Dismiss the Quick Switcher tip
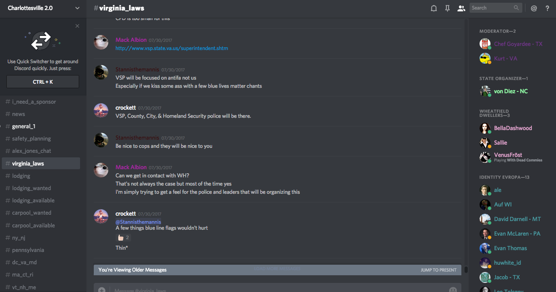Screen dimensions: 556x292 tap(77, 26)
